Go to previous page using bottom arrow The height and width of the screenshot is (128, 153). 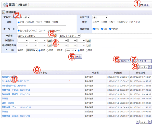(138, 122)
